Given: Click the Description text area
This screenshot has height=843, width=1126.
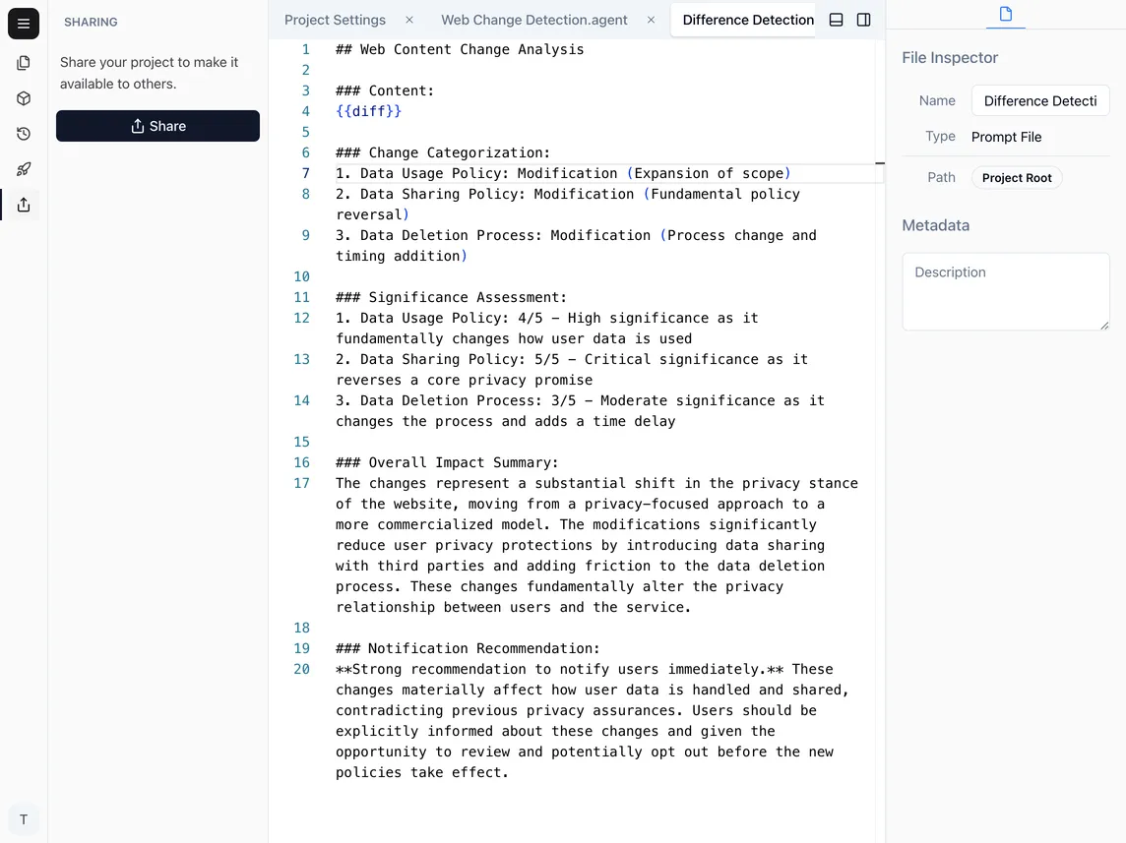Looking at the screenshot, I should [1005, 291].
